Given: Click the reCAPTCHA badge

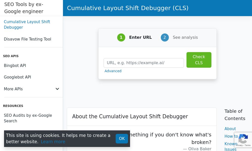Looking at the screenshot, I should coord(243,140).
